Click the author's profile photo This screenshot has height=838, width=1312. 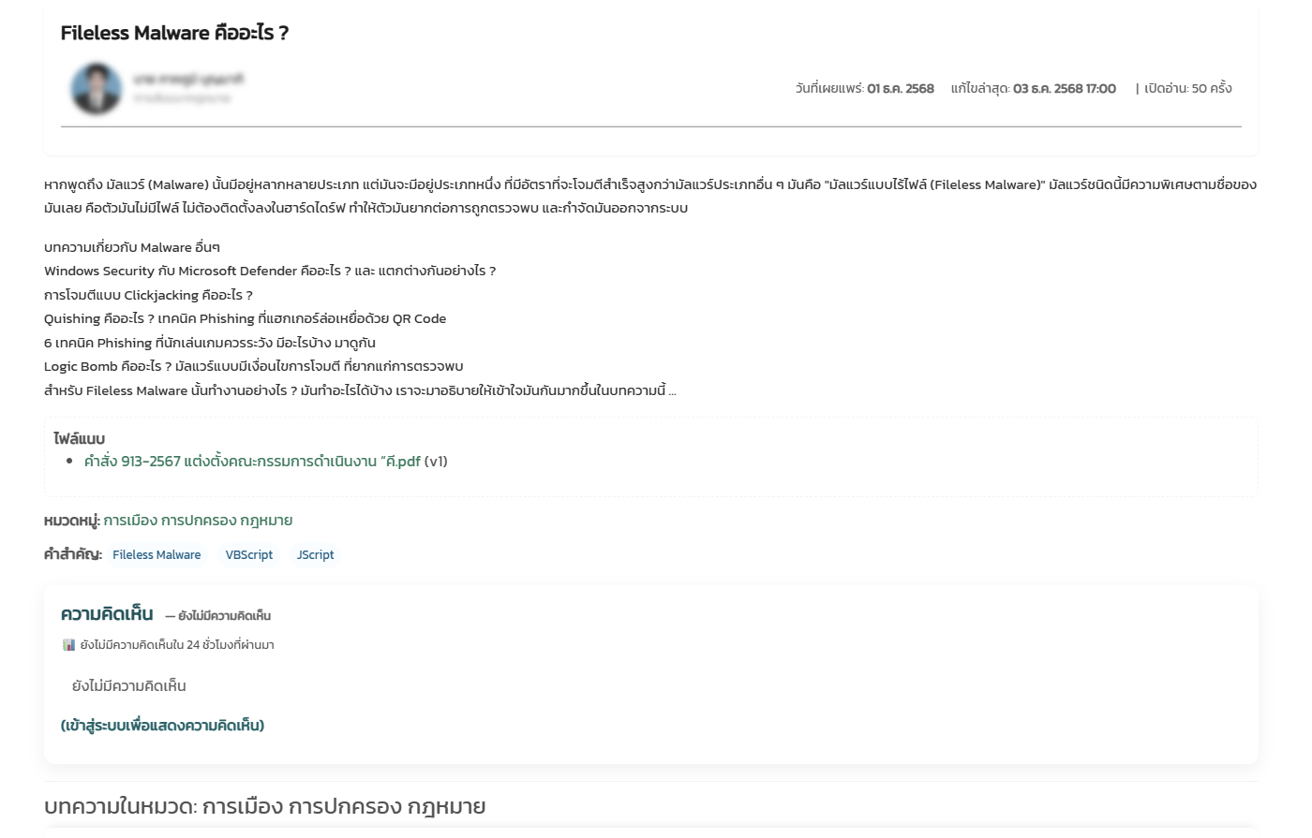97,89
